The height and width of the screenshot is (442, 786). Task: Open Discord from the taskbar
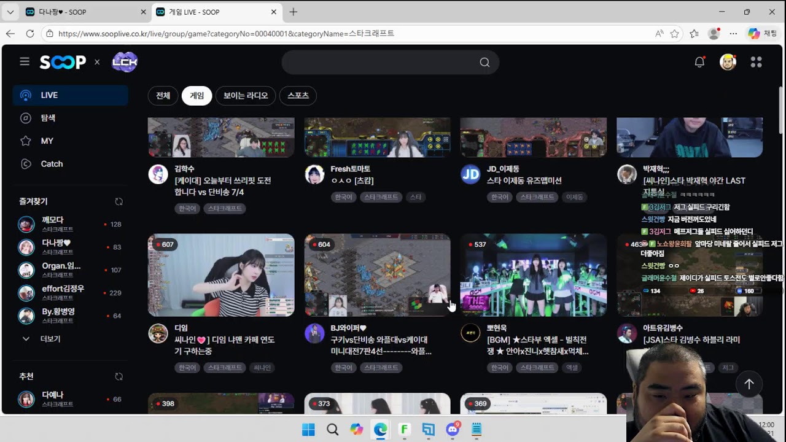pyautogui.click(x=453, y=429)
